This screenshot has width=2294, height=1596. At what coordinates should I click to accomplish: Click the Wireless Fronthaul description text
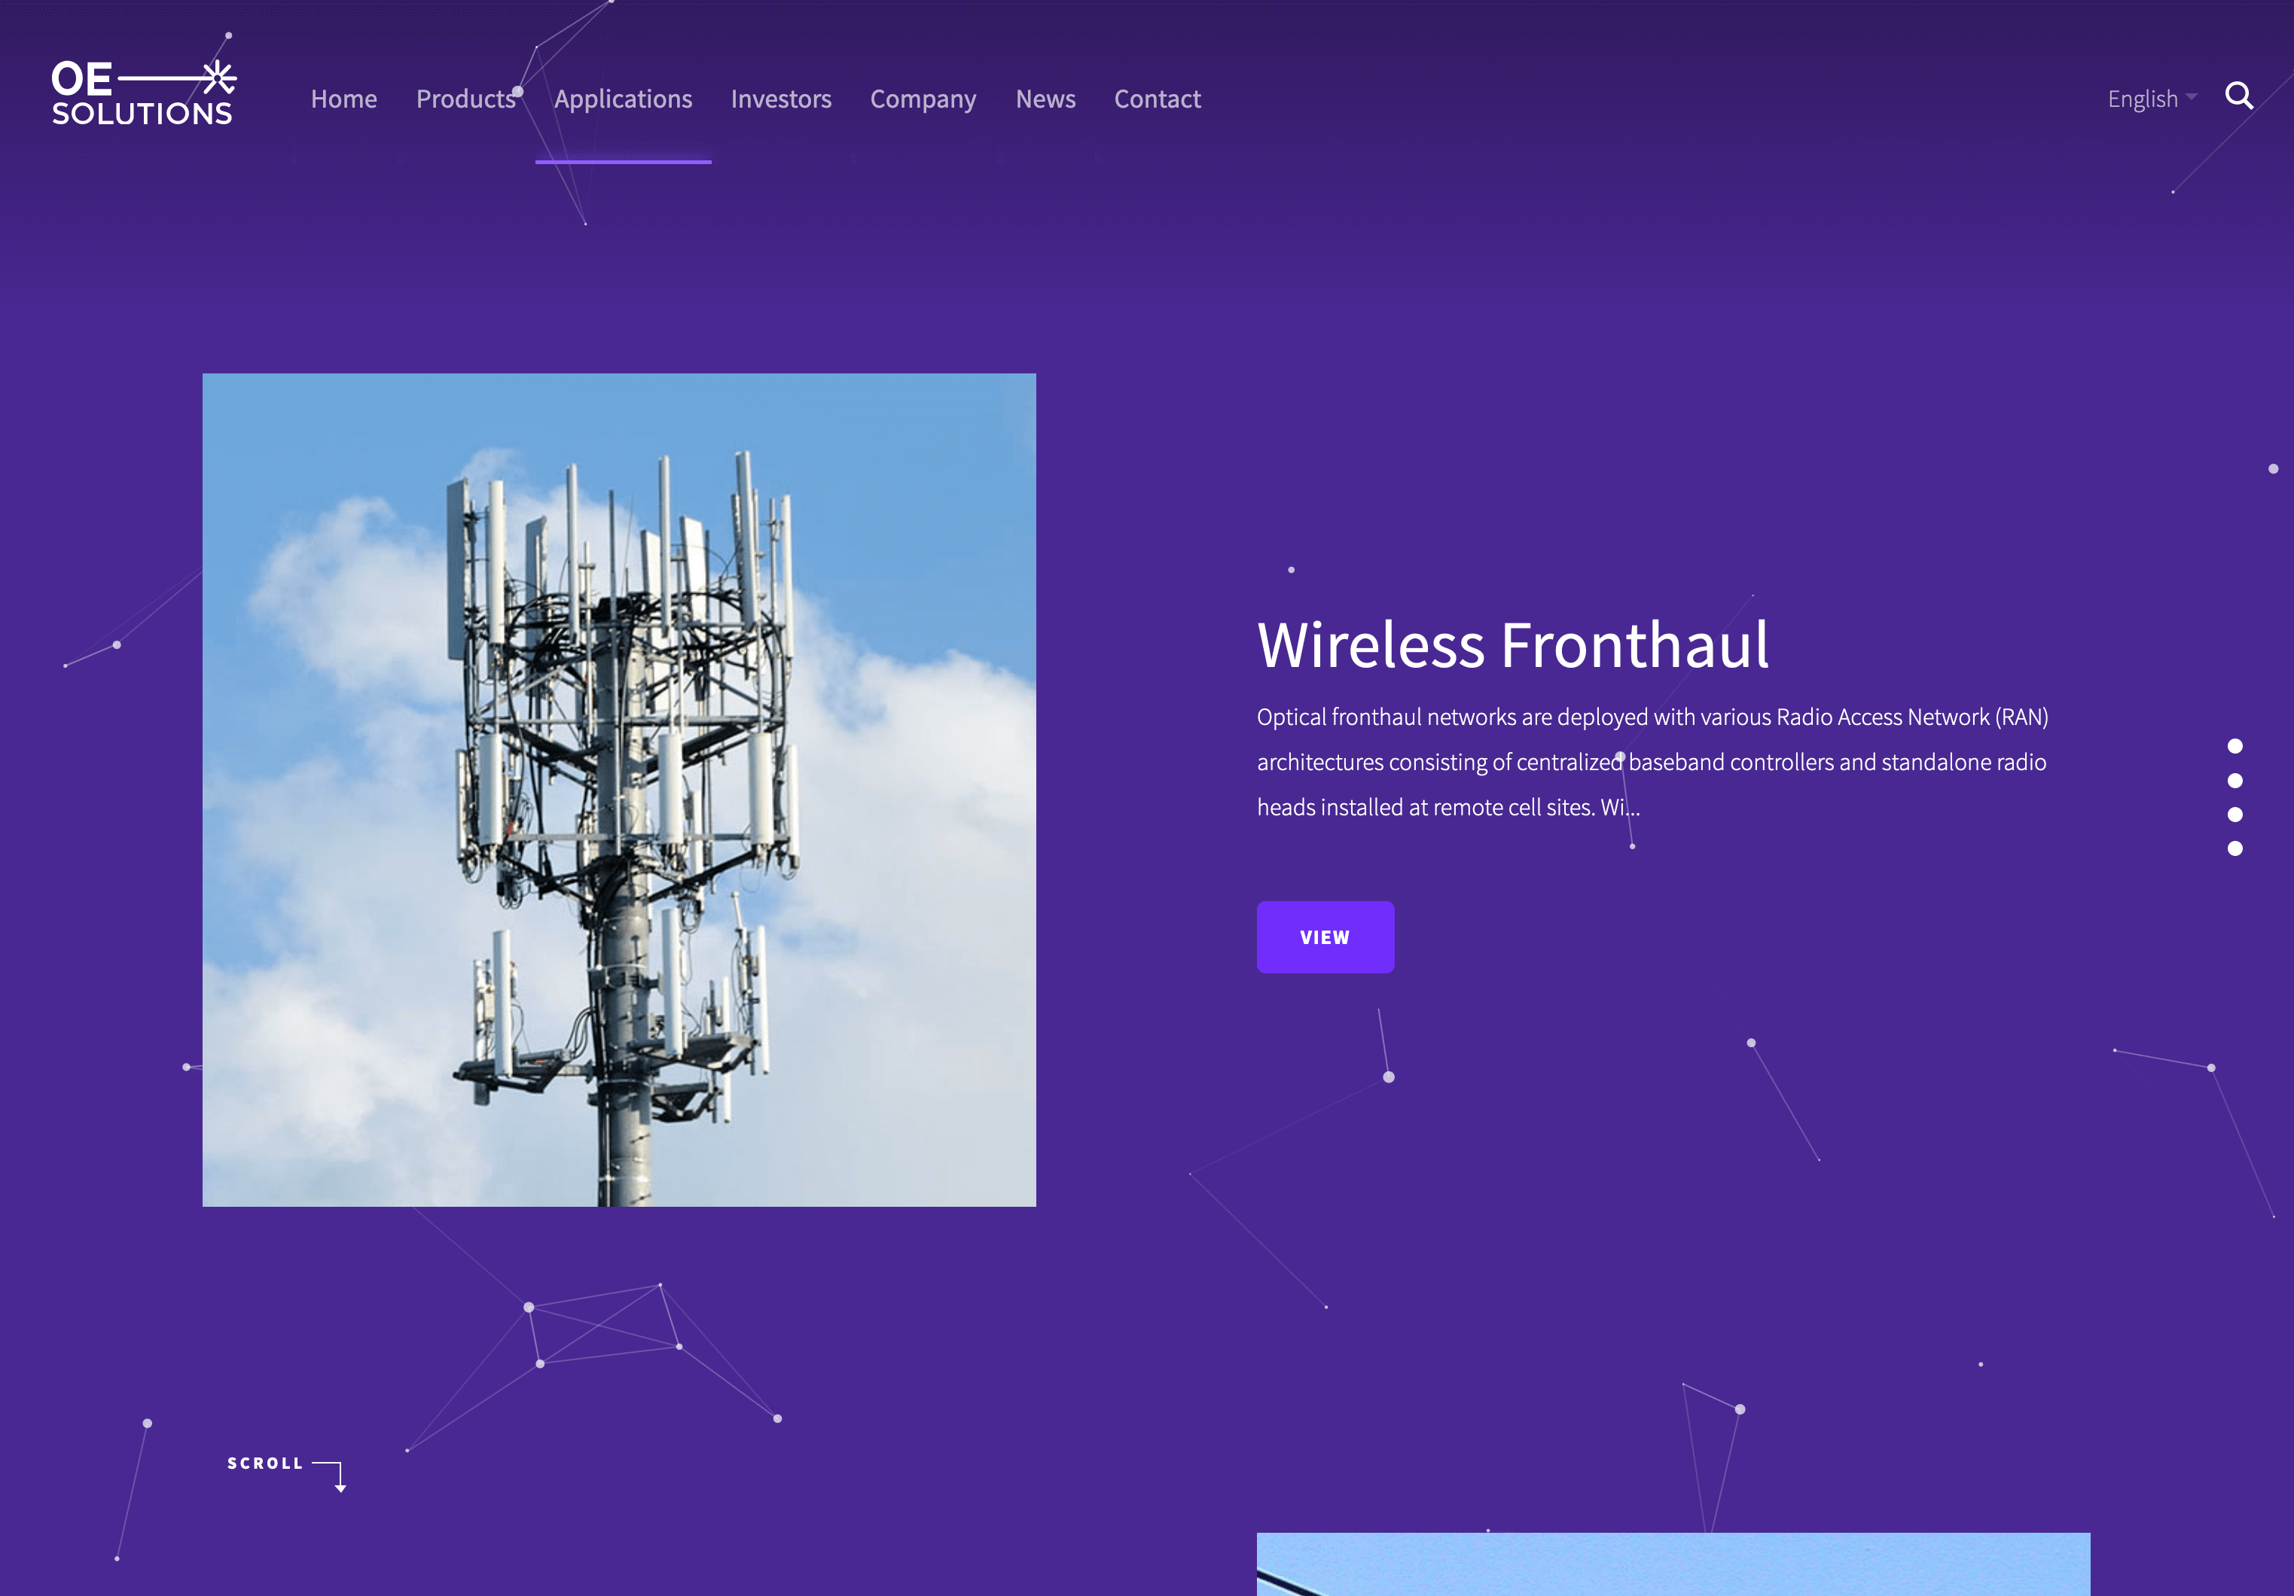(x=1652, y=762)
